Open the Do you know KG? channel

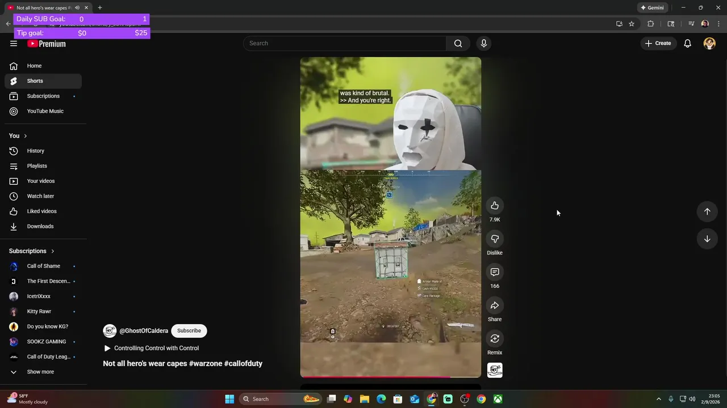[43, 326]
